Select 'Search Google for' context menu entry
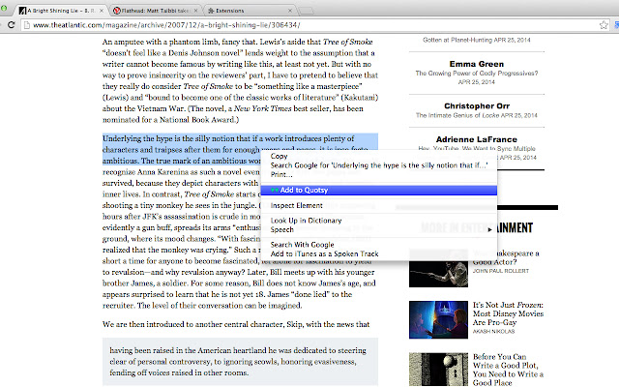The image size is (619, 387). [x=379, y=165]
